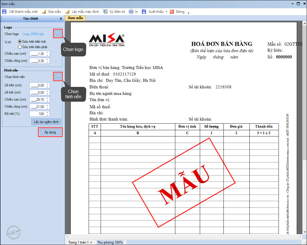Click the MISA logo in the invoice preview

tap(107, 40)
